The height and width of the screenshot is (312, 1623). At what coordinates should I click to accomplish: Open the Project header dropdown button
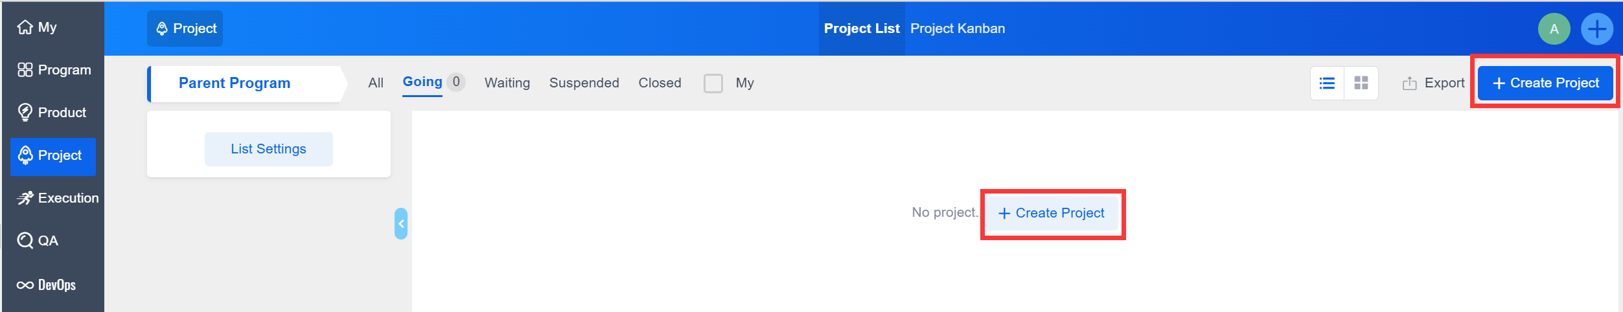[x=185, y=28]
